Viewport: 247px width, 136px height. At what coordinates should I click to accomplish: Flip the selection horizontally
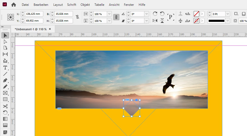tap(155, 21)
